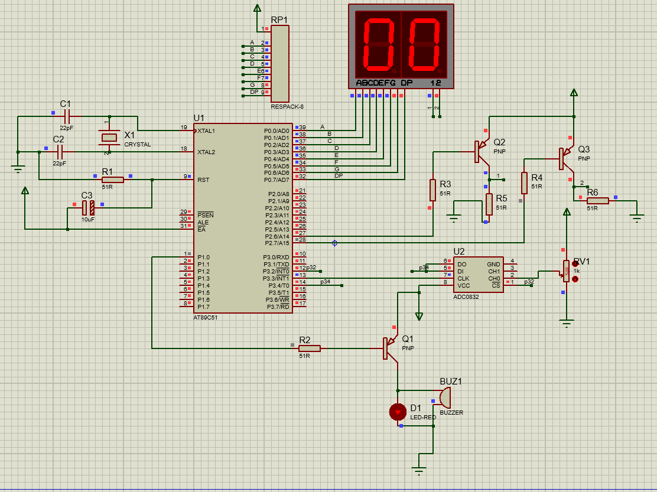The height and width of the screenshot is (492, 657).
Task: Click the XTAL2 pin label
Action: (x=206, y=152)
